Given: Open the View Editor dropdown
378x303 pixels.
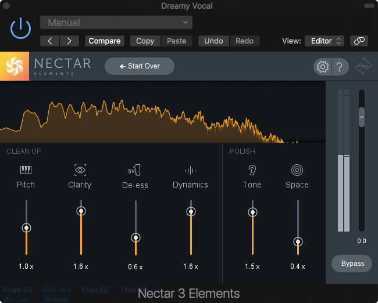Looking at the screenshot, I should [324, 41].
